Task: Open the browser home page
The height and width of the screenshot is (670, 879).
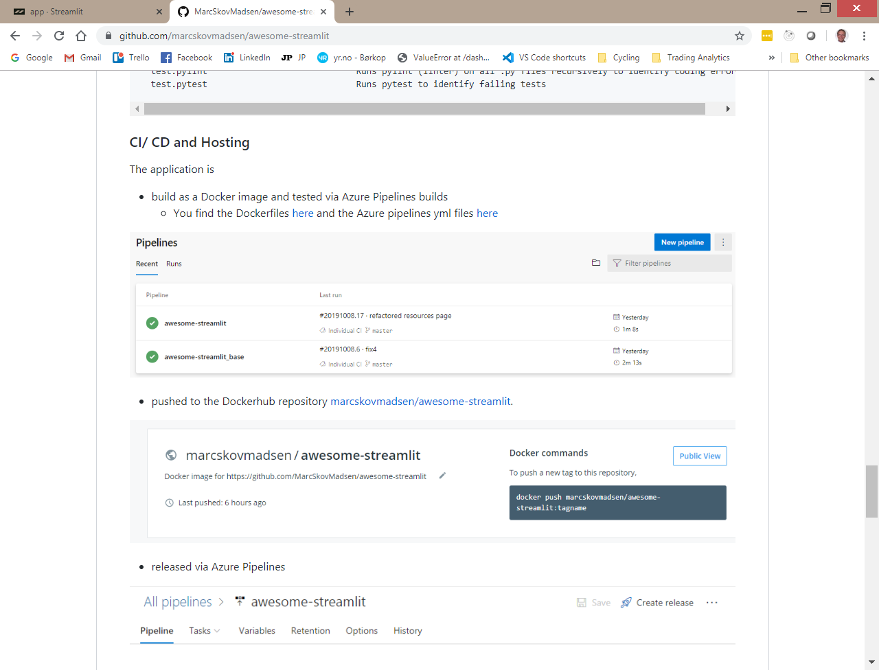Action: (81, 36)
